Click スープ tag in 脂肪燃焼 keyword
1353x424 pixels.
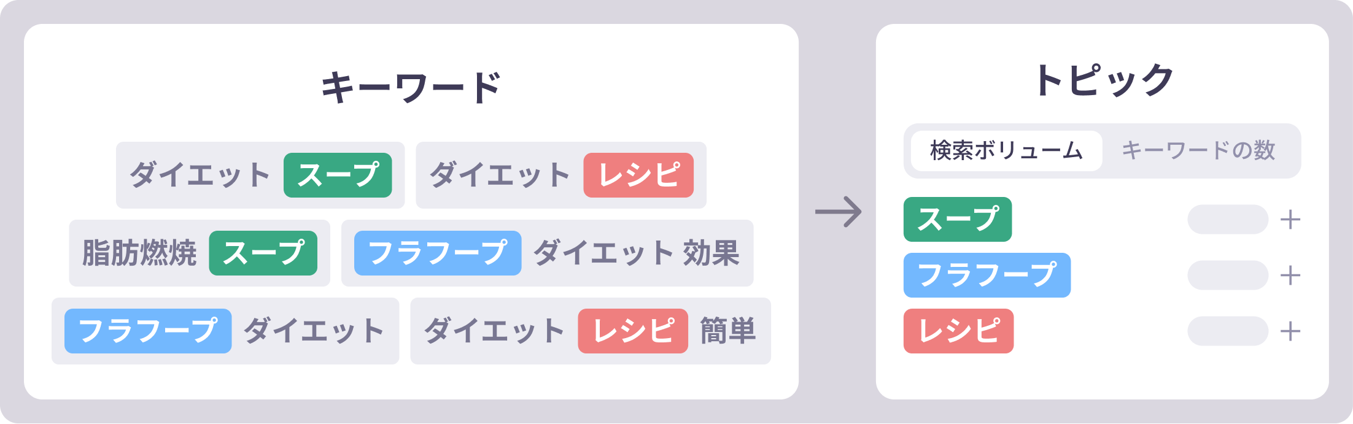[x=263, y=253]
